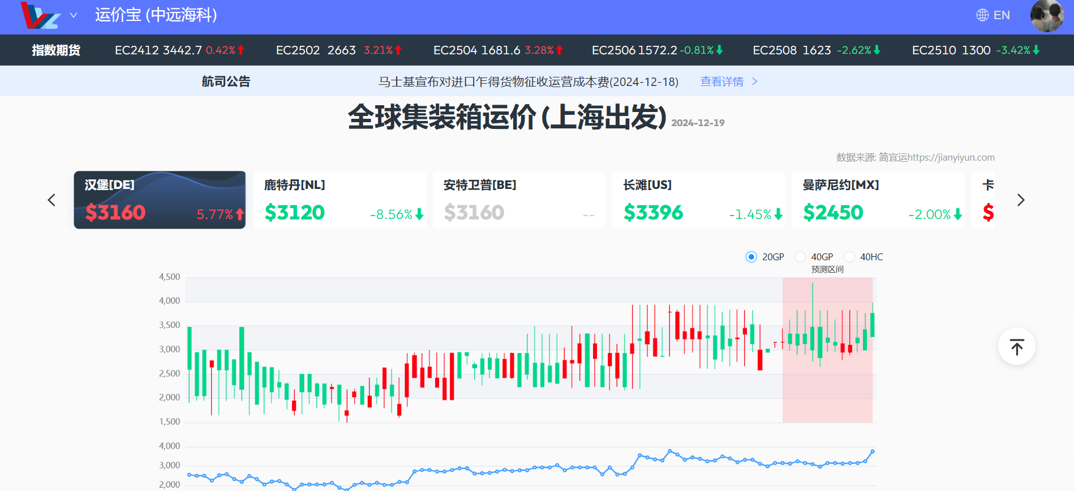This screenshot has width=1074, height=491.
Task: Select the 汉堡[DE] port card
Action: tap(160, 200)
